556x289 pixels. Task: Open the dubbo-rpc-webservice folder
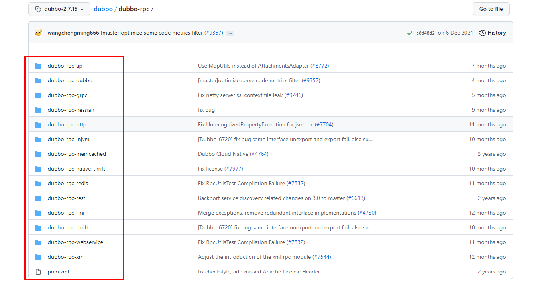[x=75, y=242]
